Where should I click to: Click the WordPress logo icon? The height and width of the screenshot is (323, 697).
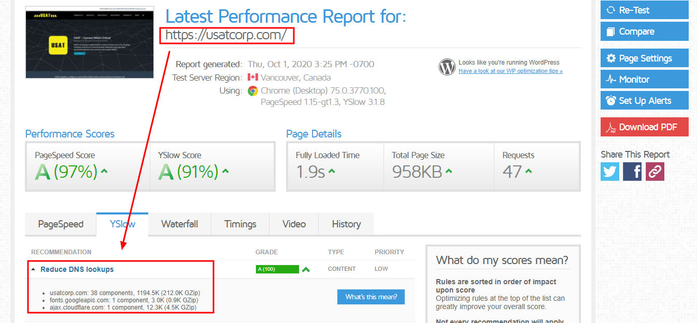[447, 67]
